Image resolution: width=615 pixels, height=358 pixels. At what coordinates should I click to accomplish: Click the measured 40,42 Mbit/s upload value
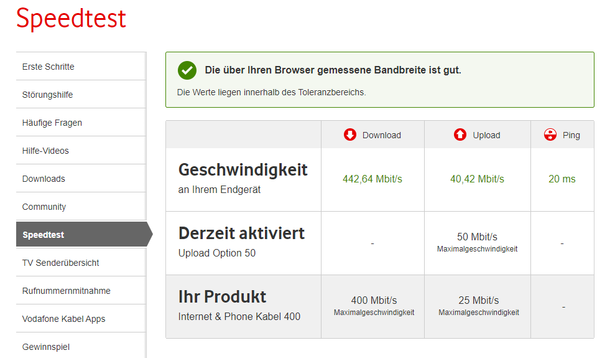click(477, 179)
